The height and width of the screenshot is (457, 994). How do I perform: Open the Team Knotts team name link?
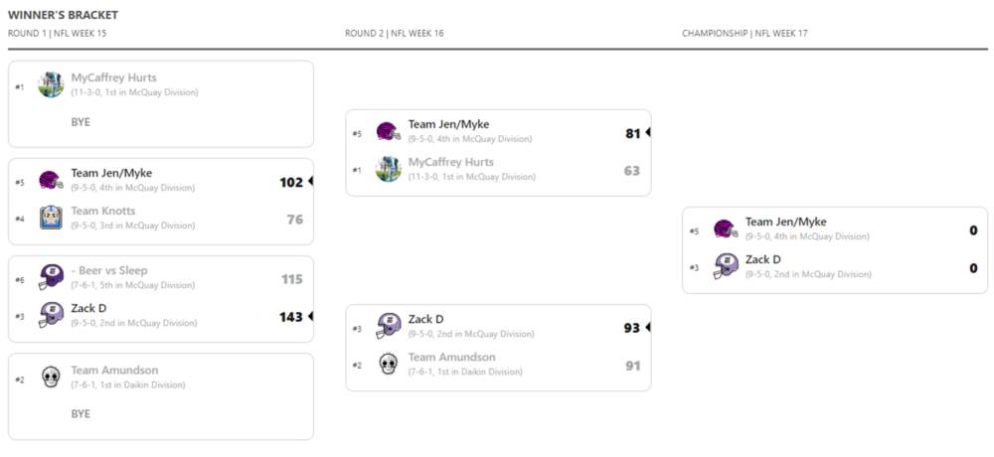pyautogui.click(x=103, y=211)
